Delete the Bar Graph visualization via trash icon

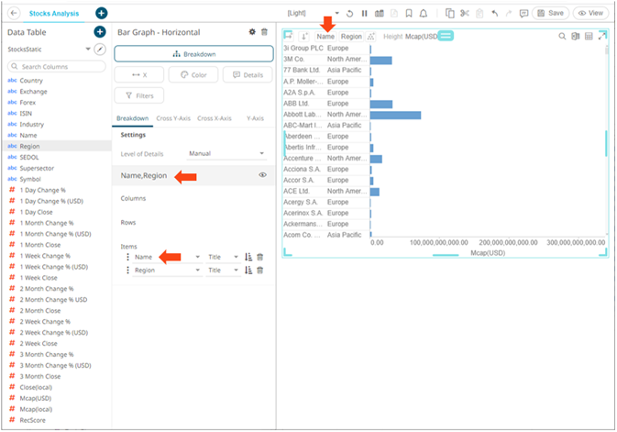click(264, 32)
